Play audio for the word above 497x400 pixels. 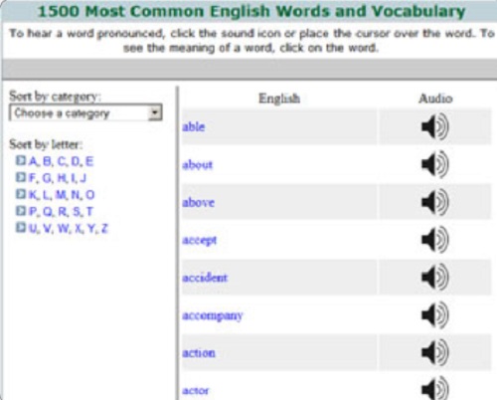[x=435, y=202]
